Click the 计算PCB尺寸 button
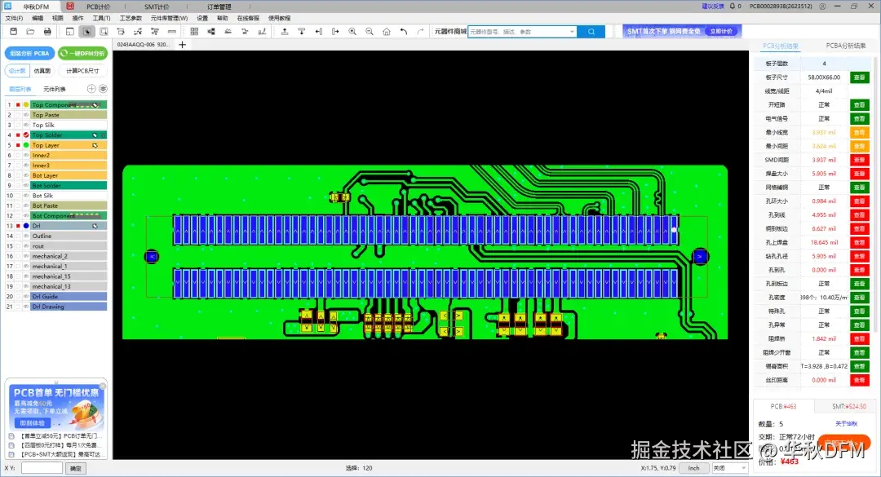Image resolution: width=881 pixels, height=477 pixels. pyautogui.click(x=82, y=71)
